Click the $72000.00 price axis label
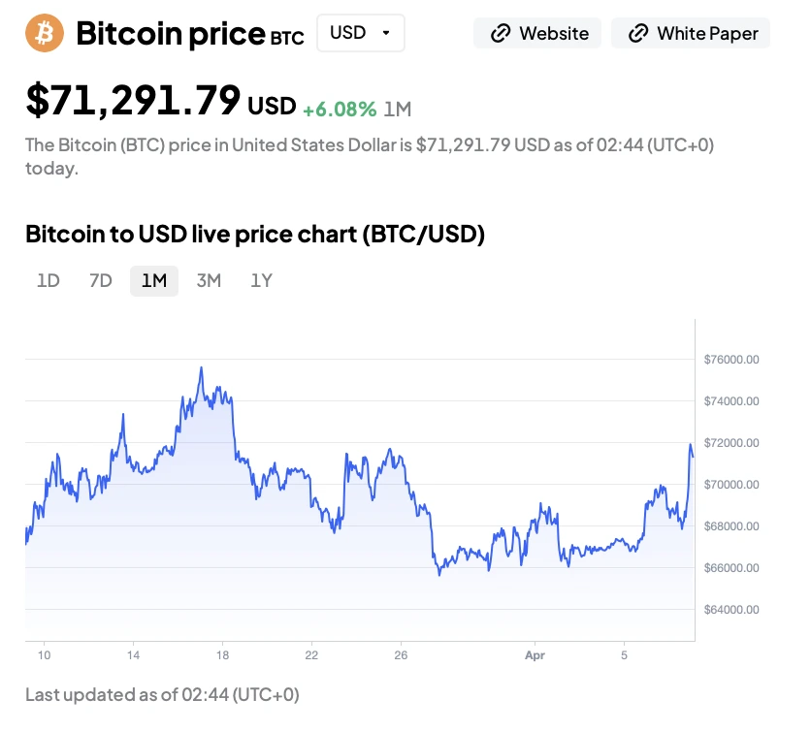 point(731,443)
